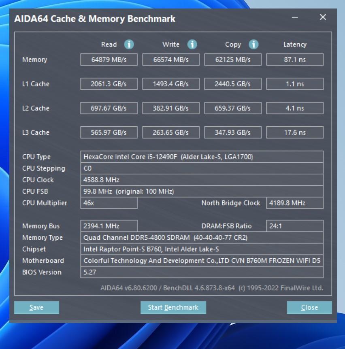The height and width of the screenshot is (349, 345).
Task: Select L3 Cache write 263.65 GB/s
Action: (x=171, y=132)
